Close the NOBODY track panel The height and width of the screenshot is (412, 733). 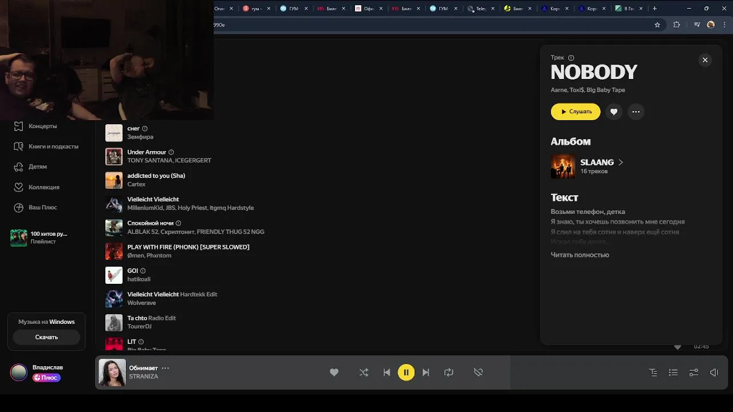click(705, 60)
